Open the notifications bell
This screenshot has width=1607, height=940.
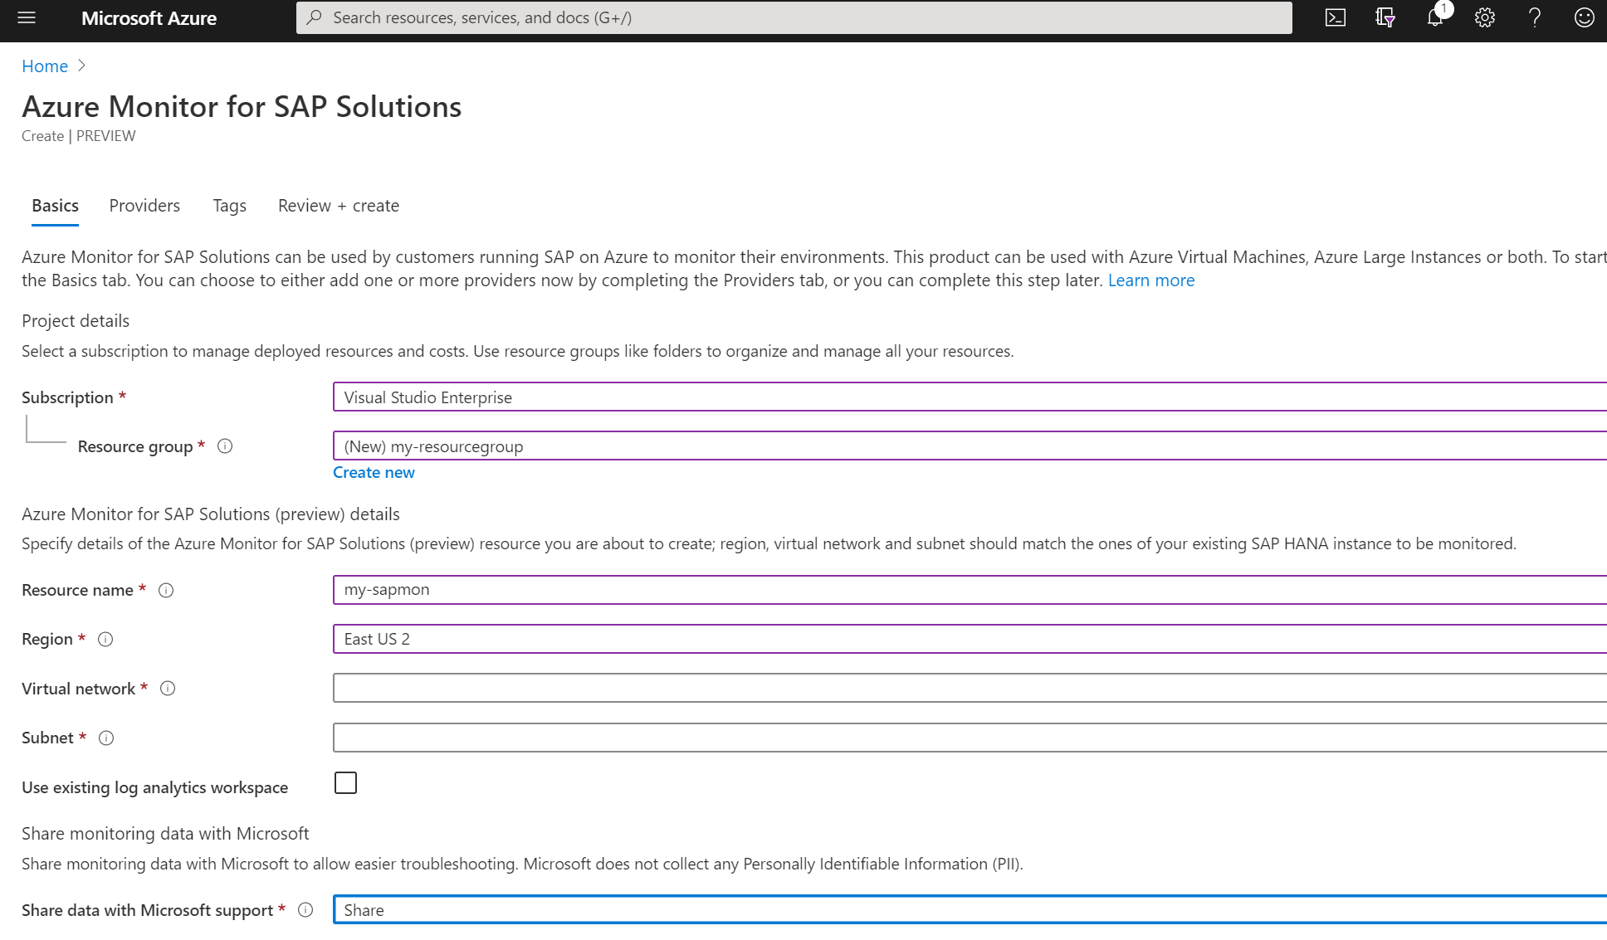(x=1435, y=17)
